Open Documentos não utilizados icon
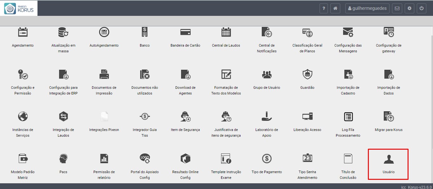 click(x=145, y=74)
